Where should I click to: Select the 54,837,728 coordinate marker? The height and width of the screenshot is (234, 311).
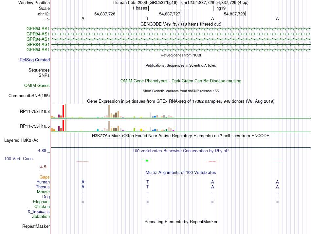pyautogui.click(x=234, y=14)
